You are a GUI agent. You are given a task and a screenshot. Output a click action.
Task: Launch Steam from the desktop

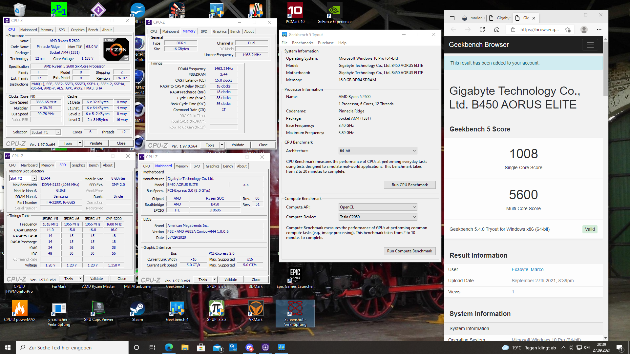click(137, 311)
